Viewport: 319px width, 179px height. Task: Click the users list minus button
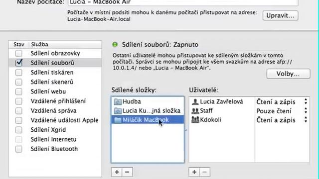tap(205, 172)
